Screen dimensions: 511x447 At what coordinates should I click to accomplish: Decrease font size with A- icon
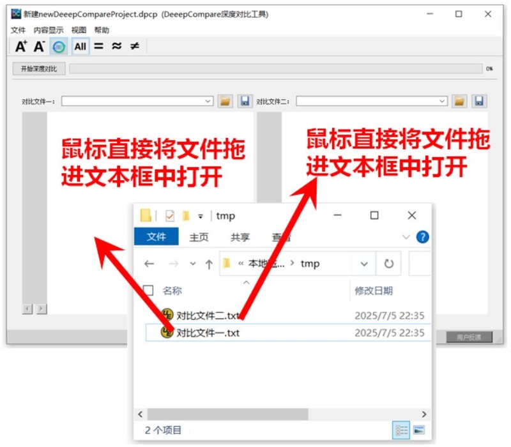point(39,46)
